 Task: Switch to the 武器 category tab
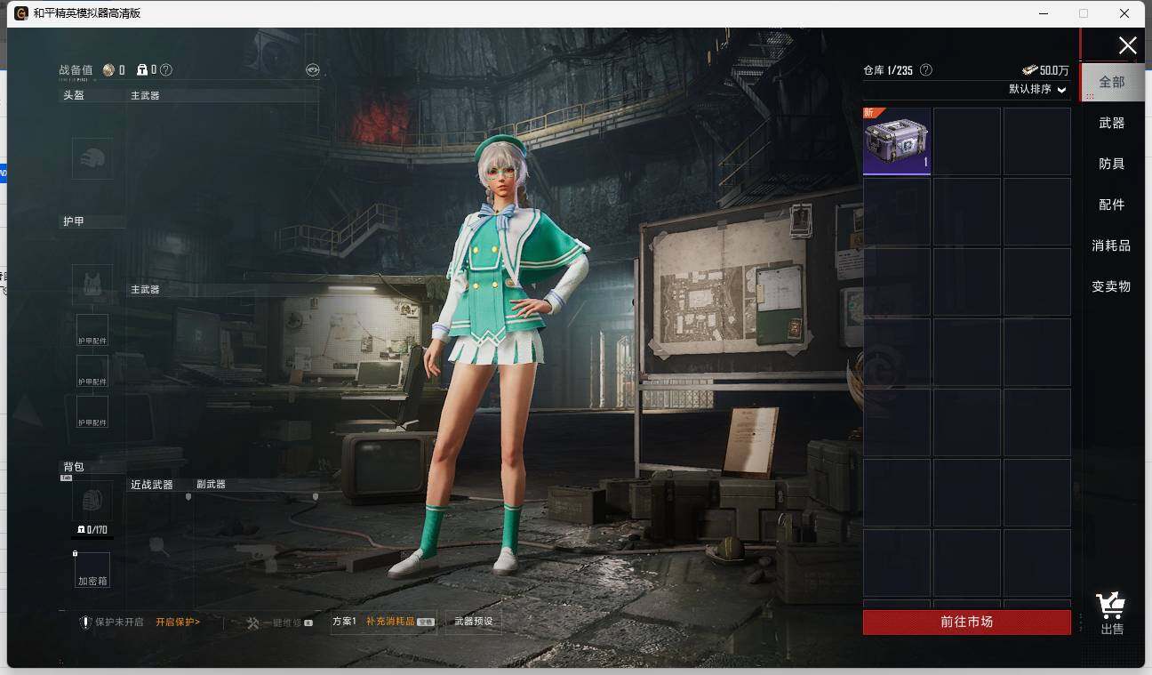(x=1112, y=123)
